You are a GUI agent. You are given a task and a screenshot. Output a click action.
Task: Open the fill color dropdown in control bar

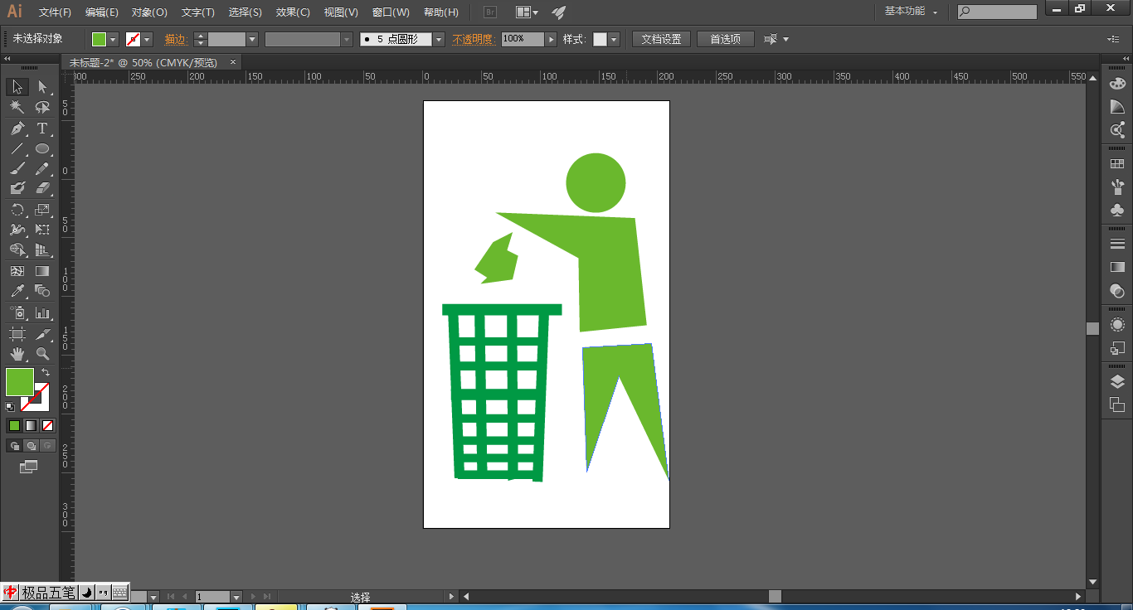point(114,39)
